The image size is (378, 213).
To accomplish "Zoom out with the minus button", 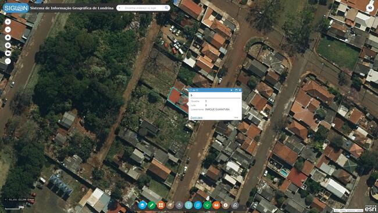I will (x=8, y=30).
